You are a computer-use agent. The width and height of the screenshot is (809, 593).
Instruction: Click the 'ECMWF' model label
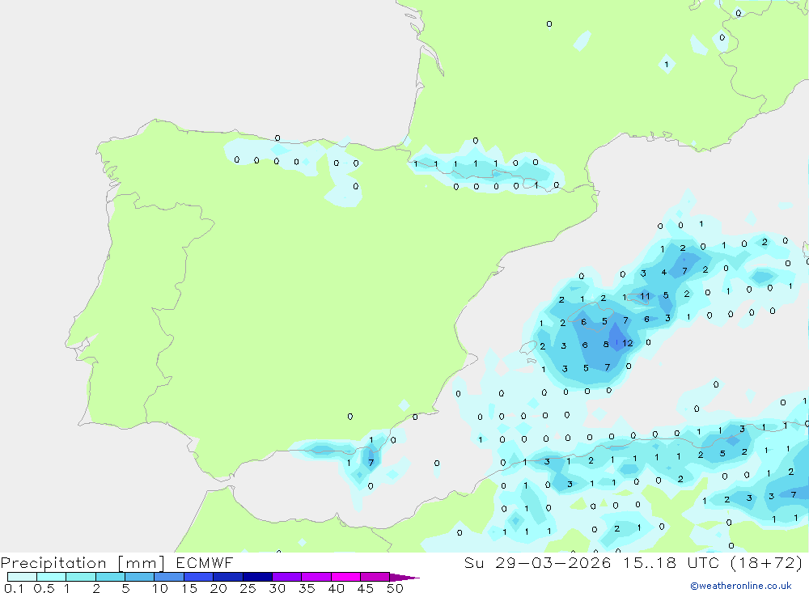point(205,562)
